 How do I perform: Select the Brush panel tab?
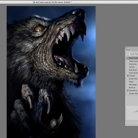[128, 50]
